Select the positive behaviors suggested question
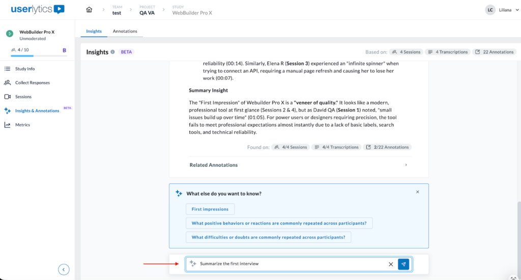Image resolution: width=521 pixels, height=280 pixels. [x=279, y=223]
